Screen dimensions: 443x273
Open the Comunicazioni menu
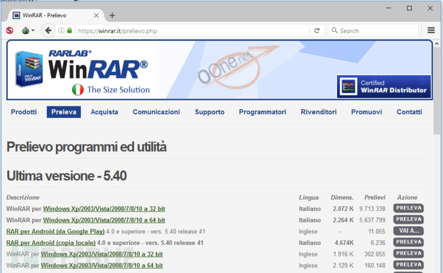pos(156,112)
